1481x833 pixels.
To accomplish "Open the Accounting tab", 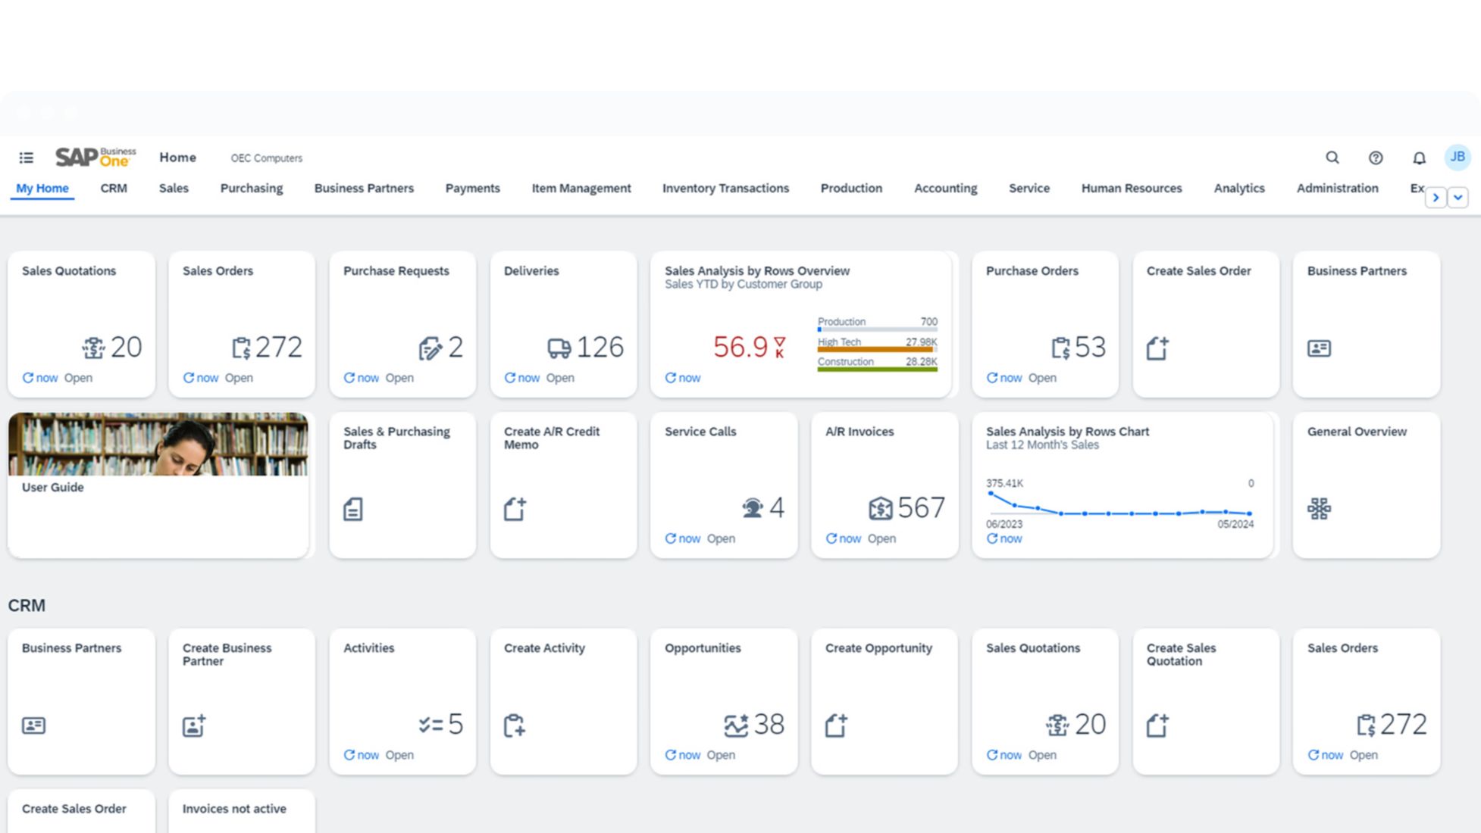I will [x=945, y=188].
